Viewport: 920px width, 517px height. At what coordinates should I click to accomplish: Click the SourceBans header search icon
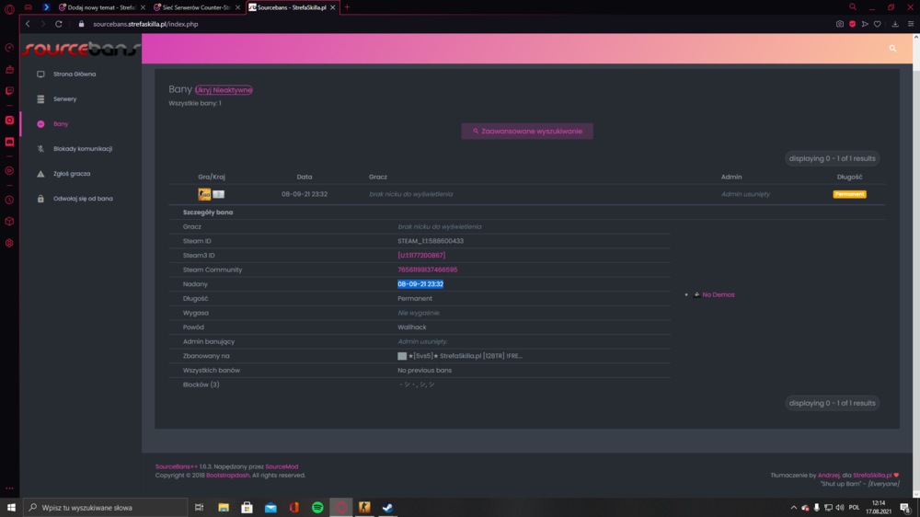point(892,49)
